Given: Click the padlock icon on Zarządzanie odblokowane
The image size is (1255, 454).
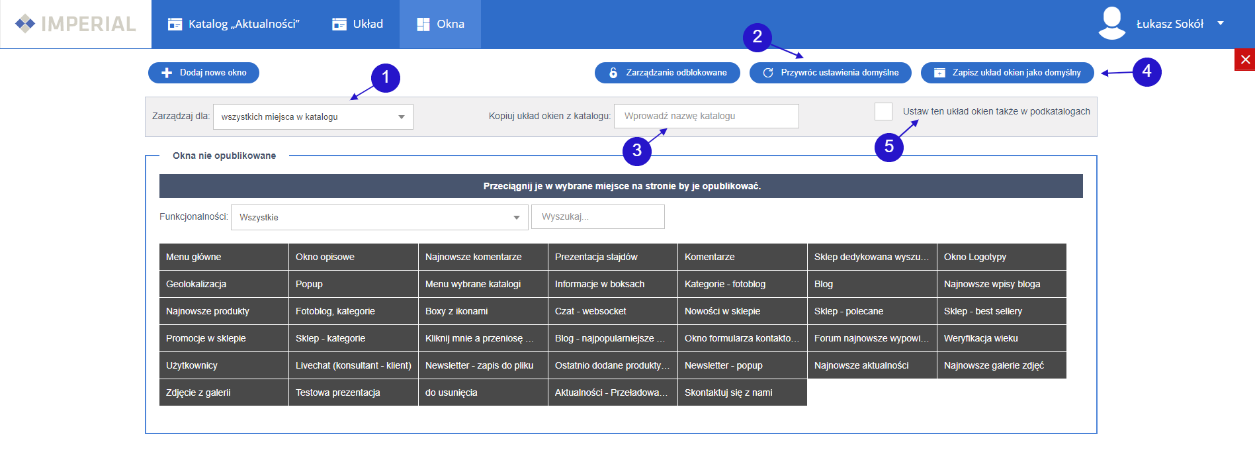Looking at the screenshot, I should coord(613,73).
